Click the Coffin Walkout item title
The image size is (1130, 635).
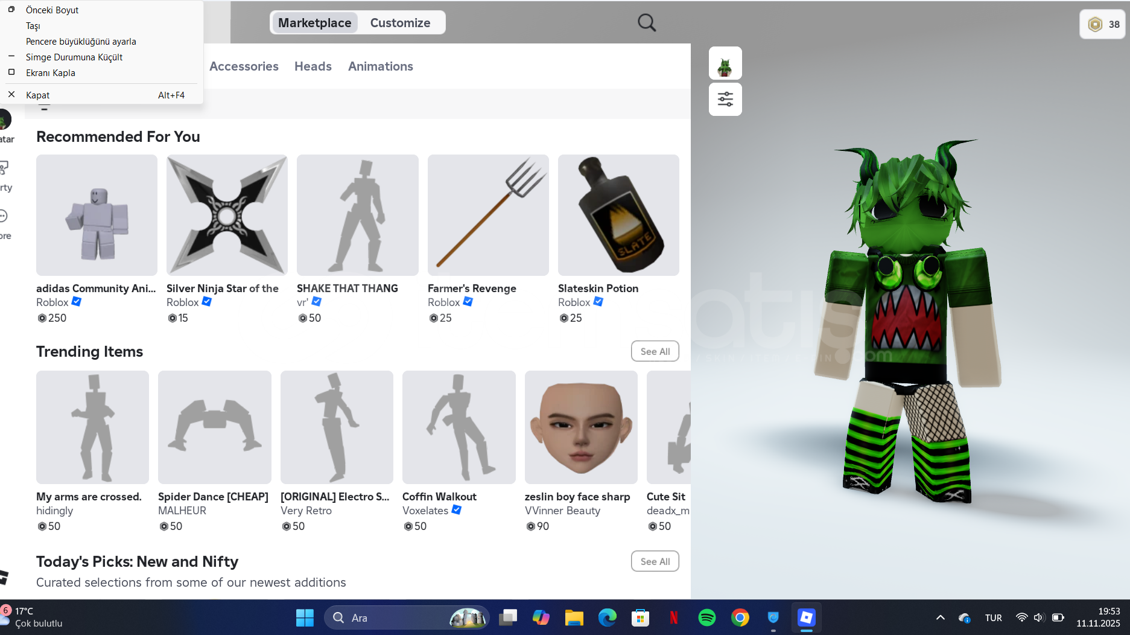[439, 497]
